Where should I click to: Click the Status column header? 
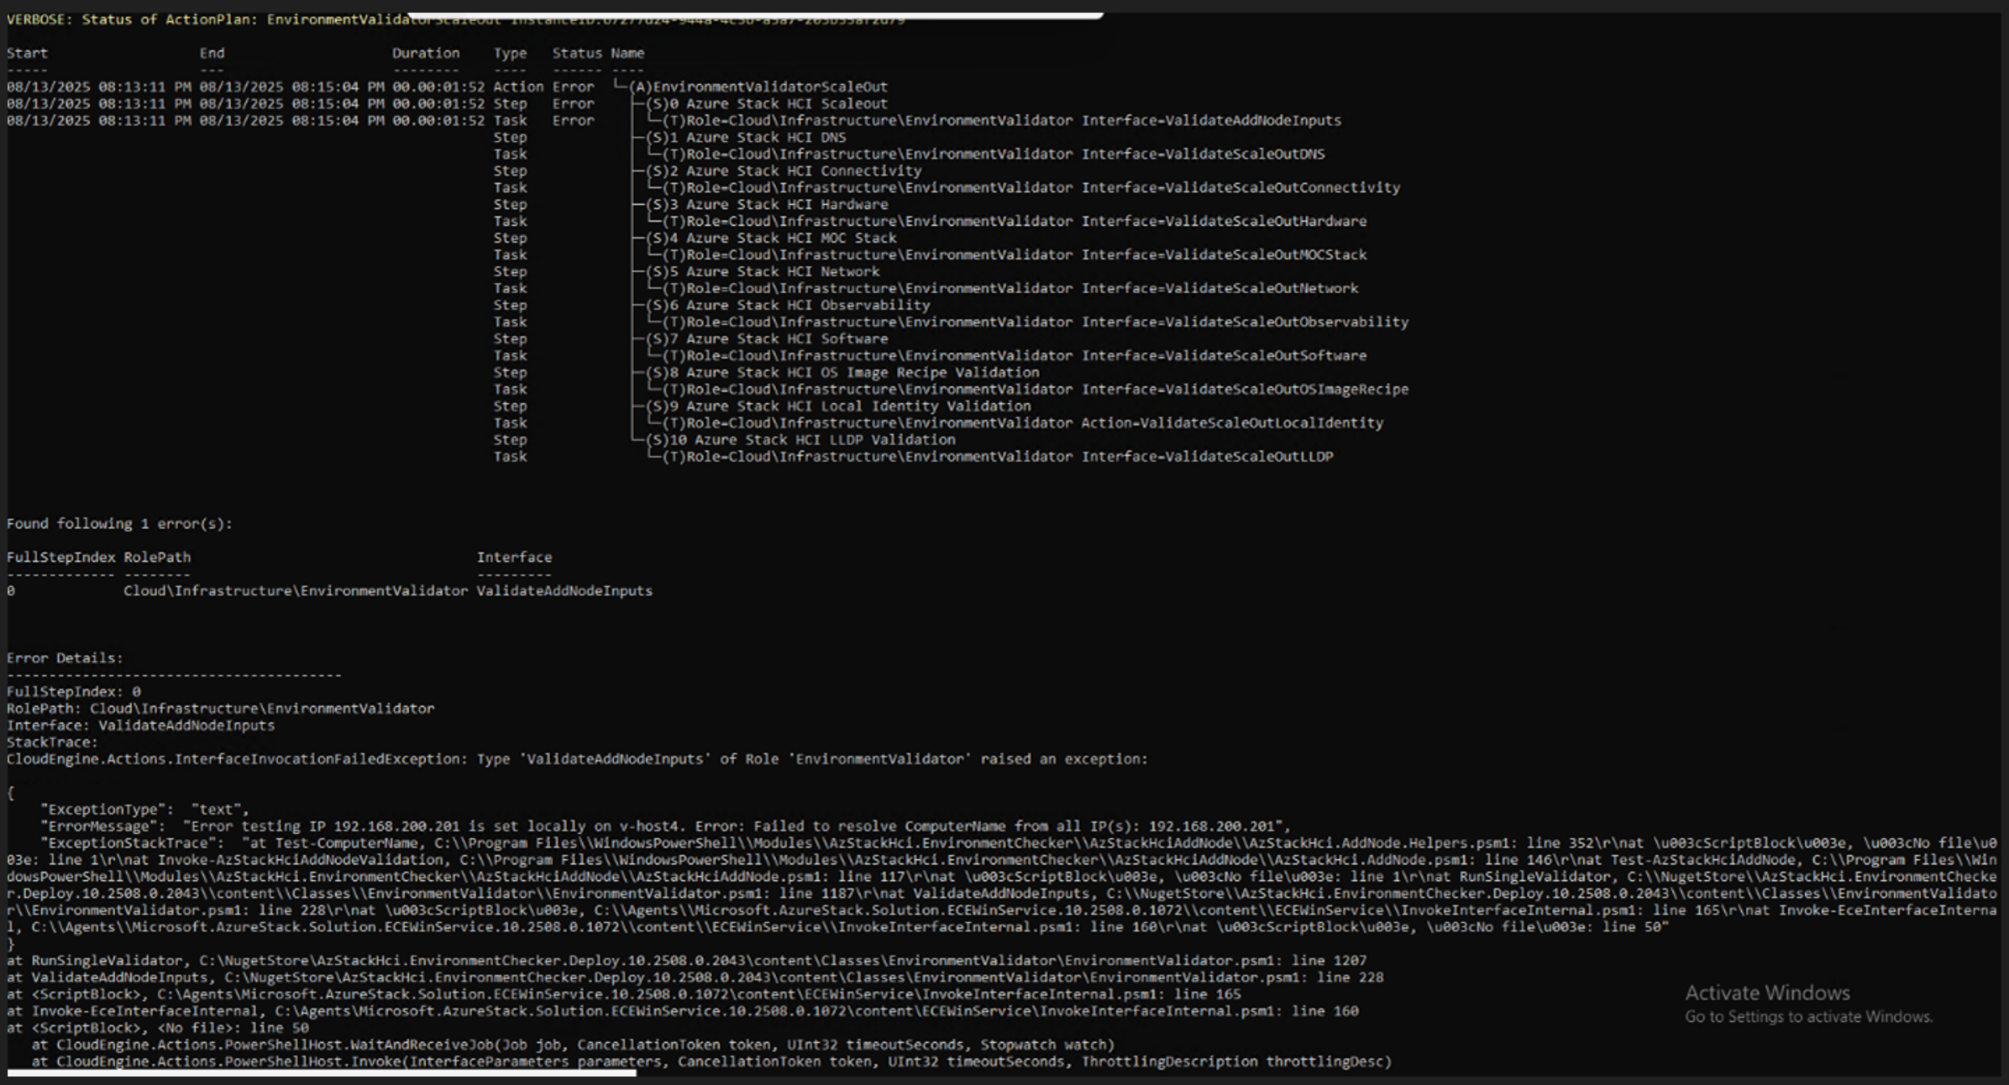[576, 53]
